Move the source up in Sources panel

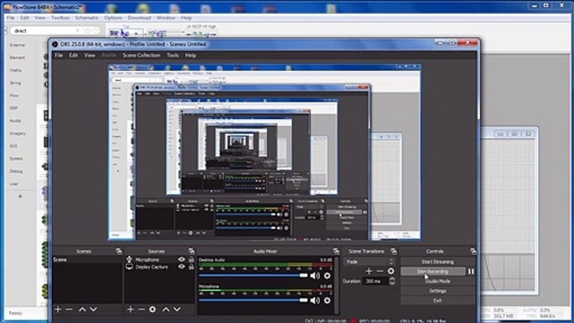[x=166, y=309]
